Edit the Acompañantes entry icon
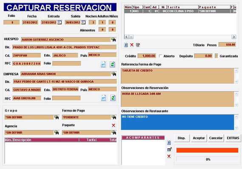242x169 pixels. point(169,149)
